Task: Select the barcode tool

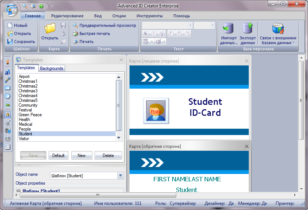Action: point(7,139)
